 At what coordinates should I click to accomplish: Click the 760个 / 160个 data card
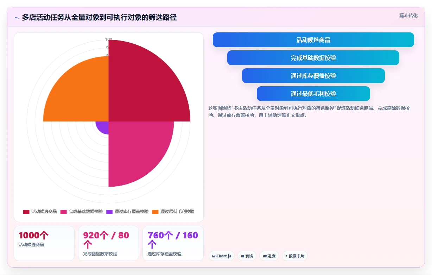(x=173, y=243)
